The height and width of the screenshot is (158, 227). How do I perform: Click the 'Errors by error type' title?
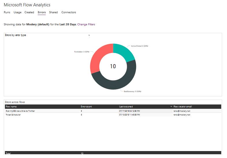point(16,35)
